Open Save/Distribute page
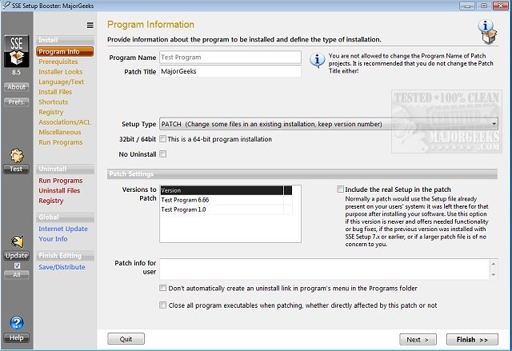The image size is (512, 351). click(62, 267)
